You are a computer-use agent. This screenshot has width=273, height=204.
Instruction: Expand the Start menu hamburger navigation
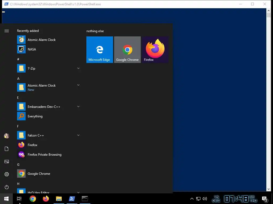(x=7, y=31)
